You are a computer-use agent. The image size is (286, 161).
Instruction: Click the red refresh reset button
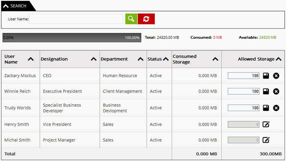tap(146, 19)
